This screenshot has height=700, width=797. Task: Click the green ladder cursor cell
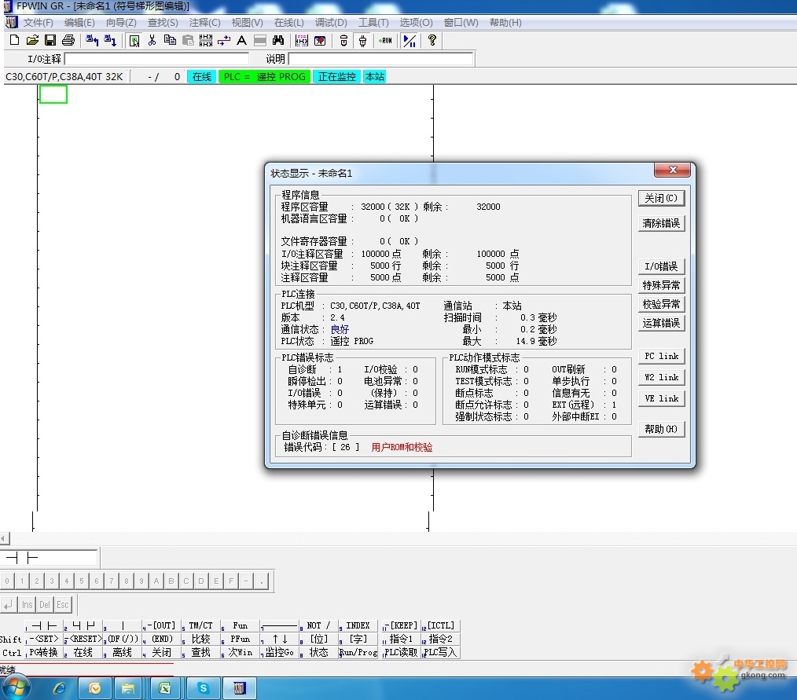coord(53,94)
